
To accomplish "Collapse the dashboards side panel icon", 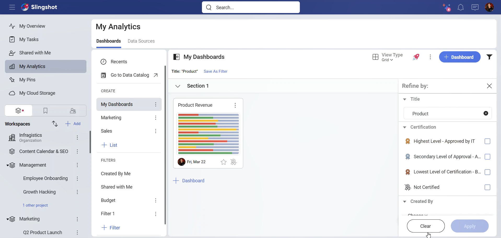I will coord(177,57).
